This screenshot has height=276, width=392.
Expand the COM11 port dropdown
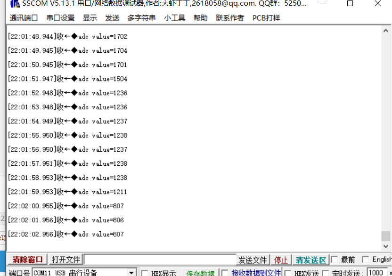click(x=132, y=273)
